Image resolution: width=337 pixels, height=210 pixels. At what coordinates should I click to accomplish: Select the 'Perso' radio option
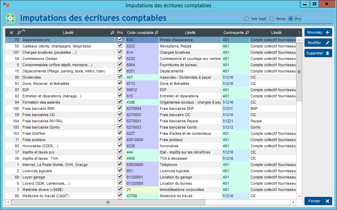coord(272,19)
